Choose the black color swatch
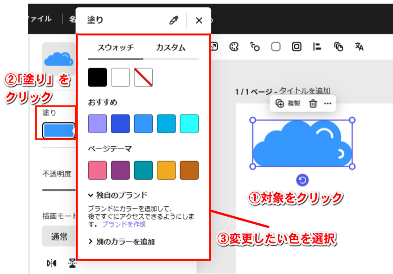The height and width of the screenshot is (274, 393). (x=97, y=78)
